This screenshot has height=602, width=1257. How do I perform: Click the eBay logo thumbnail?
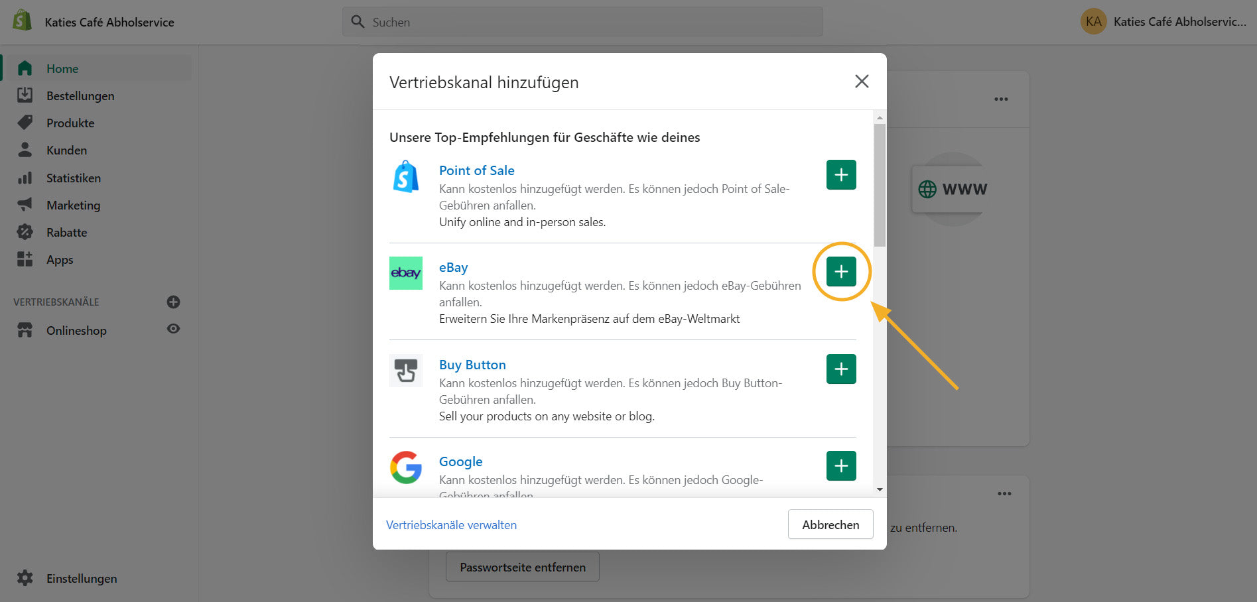[x=406, y=273]
